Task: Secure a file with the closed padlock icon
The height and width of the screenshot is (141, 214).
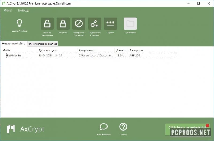Action: (x=63, y=24)
